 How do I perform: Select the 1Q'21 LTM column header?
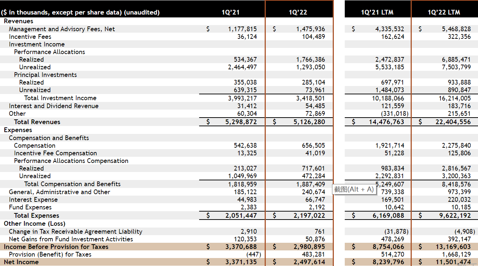(378, 12)
